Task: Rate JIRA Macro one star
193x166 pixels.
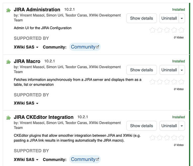Action: coord(153,82)
